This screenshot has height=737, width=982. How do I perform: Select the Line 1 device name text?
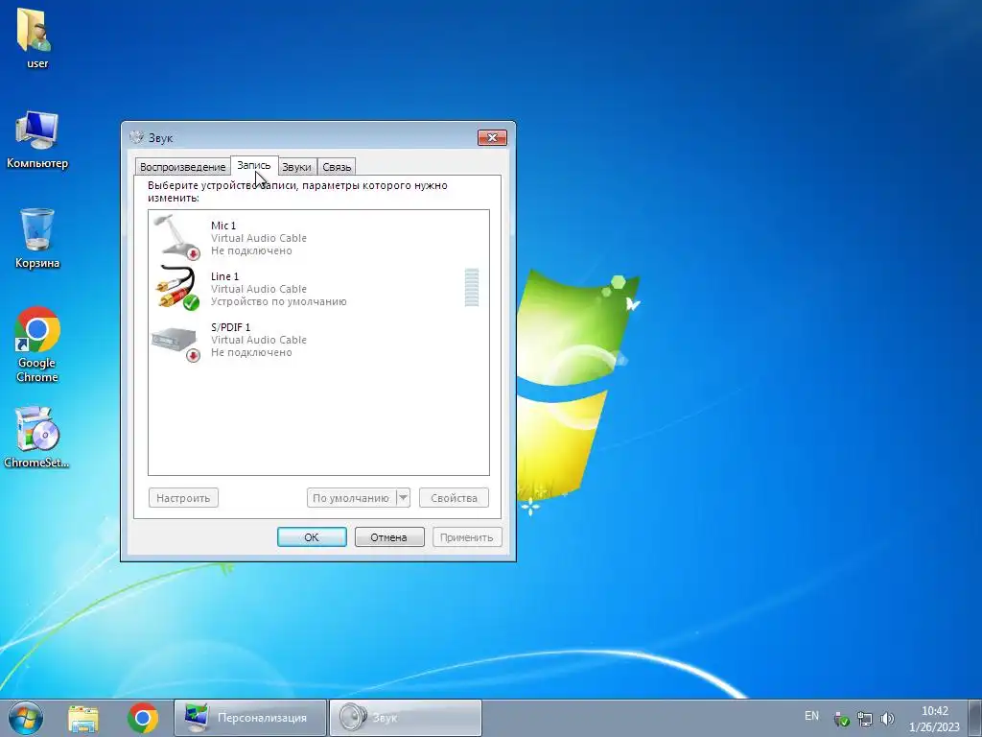224,276
